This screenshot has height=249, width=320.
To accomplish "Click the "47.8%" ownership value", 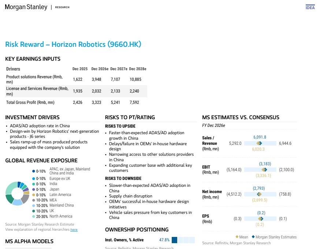I will click(164, 240).
